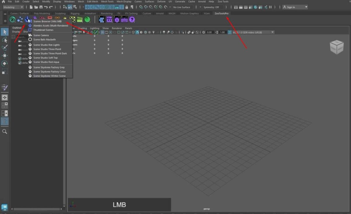
Task: Click the ZooTools globe icon on the shelf
Action: (x=12, y=20)
